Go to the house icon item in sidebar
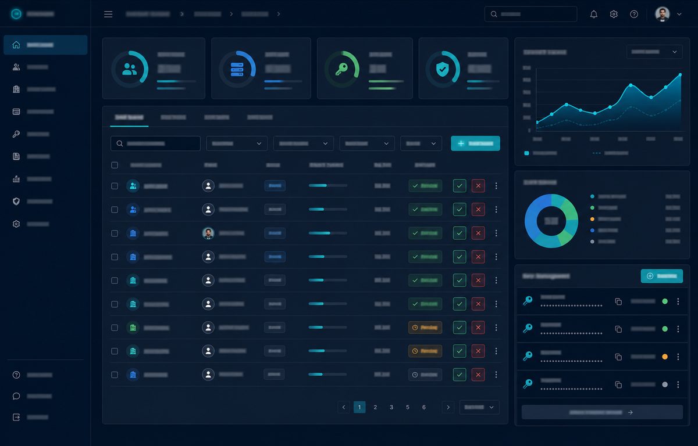This screenshot has height=446, width=698. pyautogui.click(x=45, y=45)
